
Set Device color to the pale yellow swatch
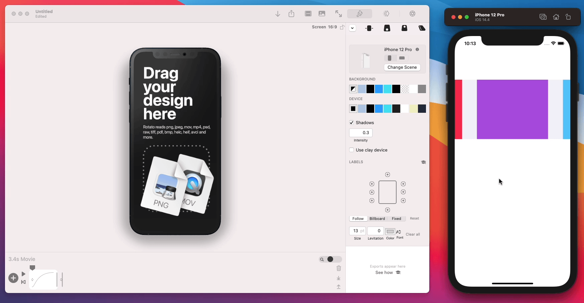click(413, 108)
